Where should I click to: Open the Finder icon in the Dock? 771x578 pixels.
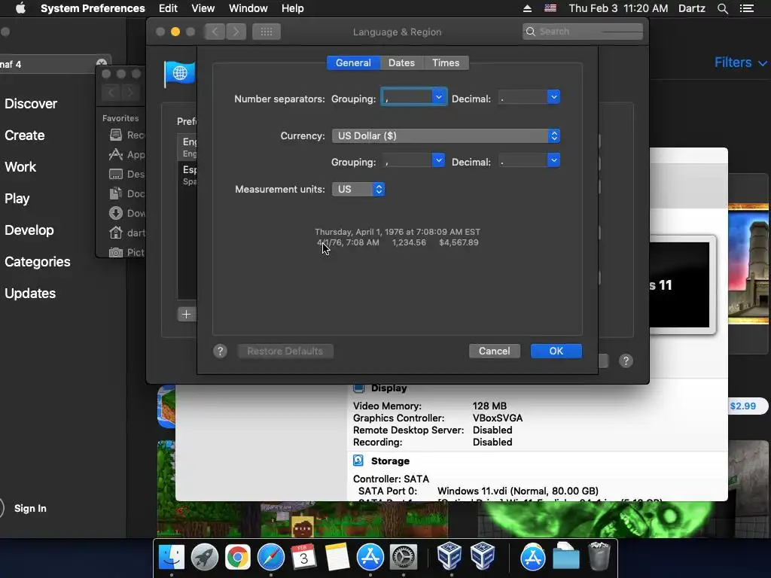171,558
